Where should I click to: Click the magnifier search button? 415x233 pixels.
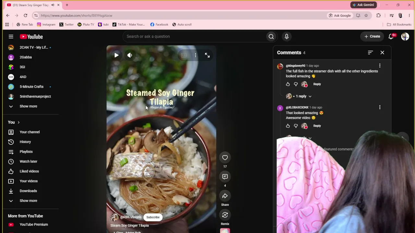pos(271,37)
